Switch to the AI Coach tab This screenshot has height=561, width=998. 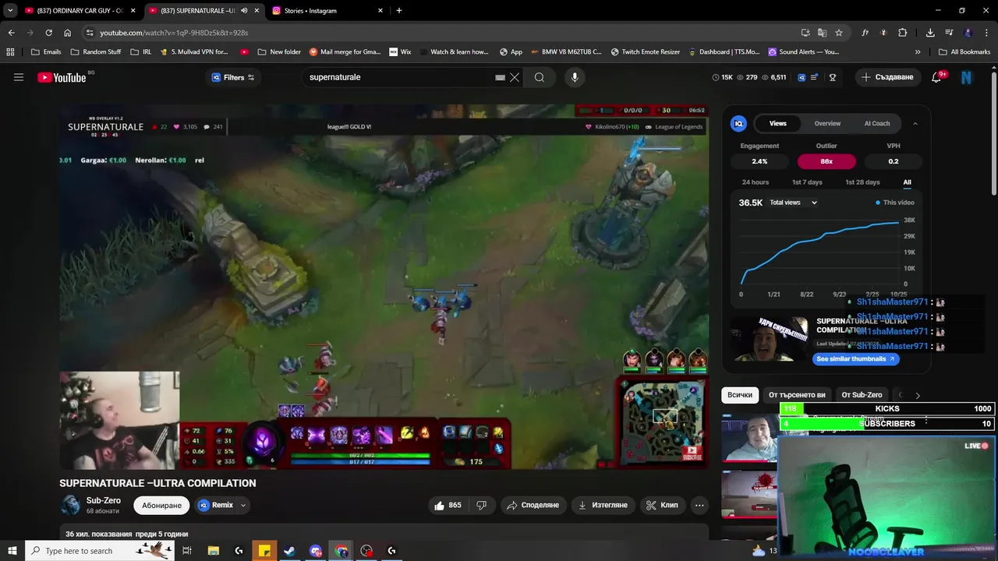pos(877,123)
